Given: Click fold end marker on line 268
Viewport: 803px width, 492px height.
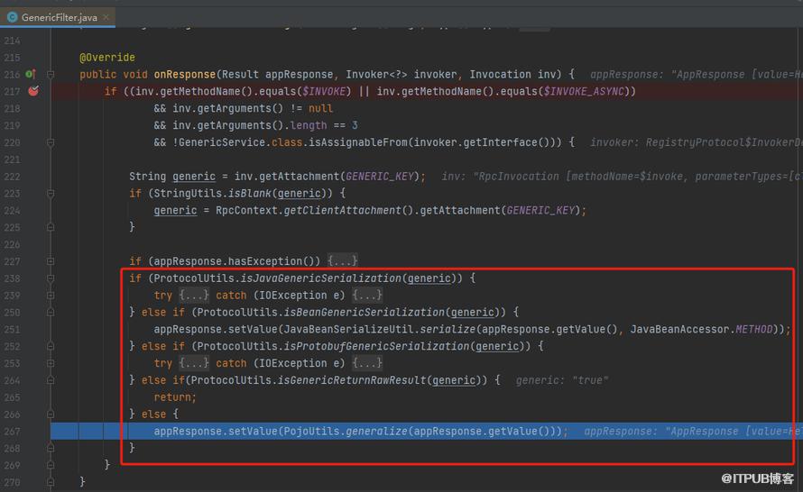Looking at the screenshot, I should (x=51, y=448).
